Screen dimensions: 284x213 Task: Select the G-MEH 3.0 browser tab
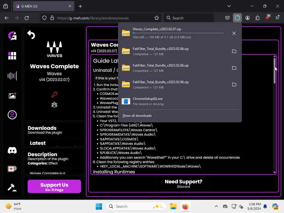44,6
